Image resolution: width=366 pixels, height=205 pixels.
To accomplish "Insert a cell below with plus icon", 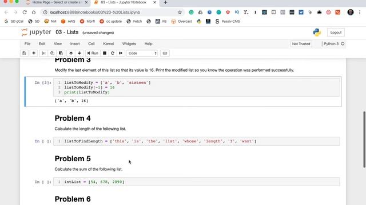I will point(34,53).
